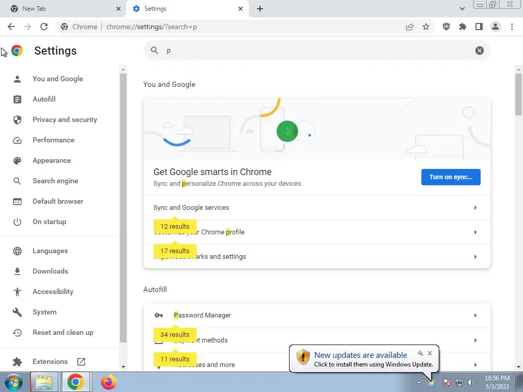Expand the bookmarks and settings row arrow
This screenshot has width=523, height=392.
pos(476,257)
